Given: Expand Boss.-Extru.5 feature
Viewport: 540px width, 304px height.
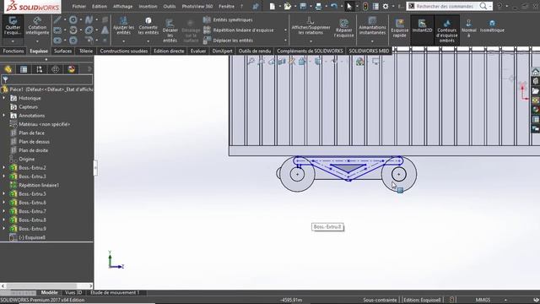Looking at the screenshot, I should point(3,193).
